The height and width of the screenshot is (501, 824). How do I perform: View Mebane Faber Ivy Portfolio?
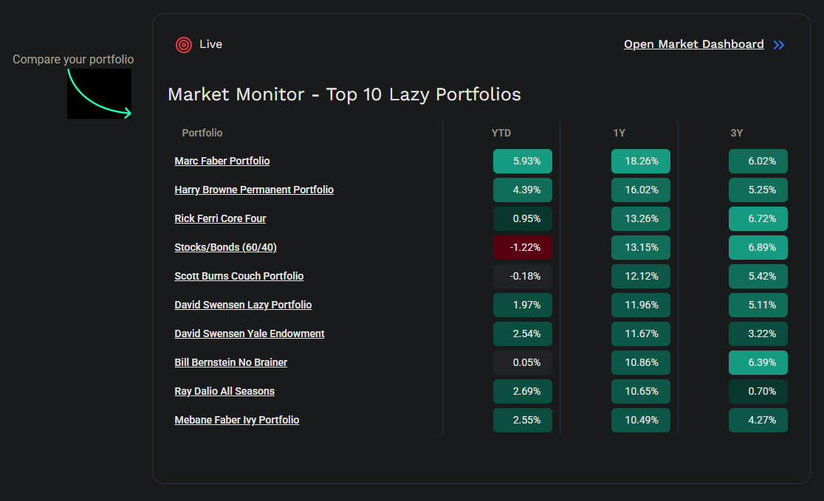pyautogui.click(x=236, y=420)
